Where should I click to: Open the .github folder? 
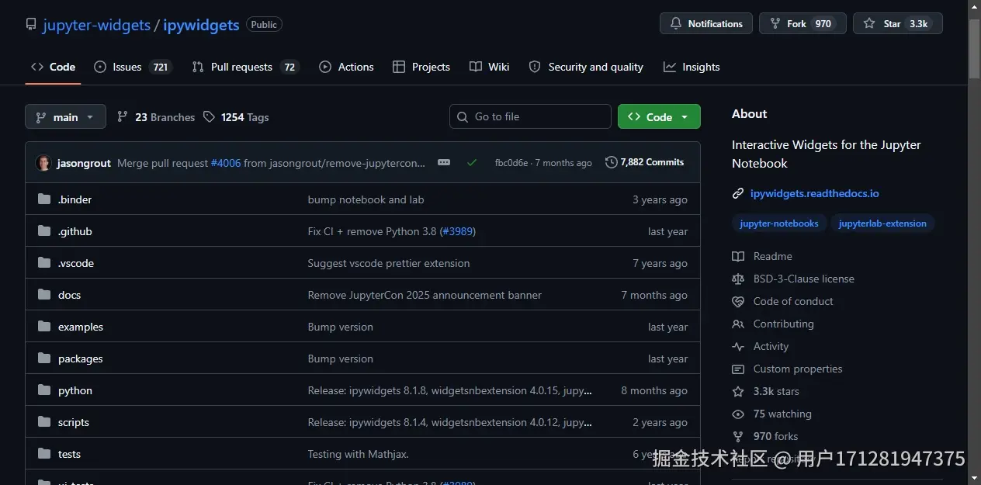pos(75,231)
